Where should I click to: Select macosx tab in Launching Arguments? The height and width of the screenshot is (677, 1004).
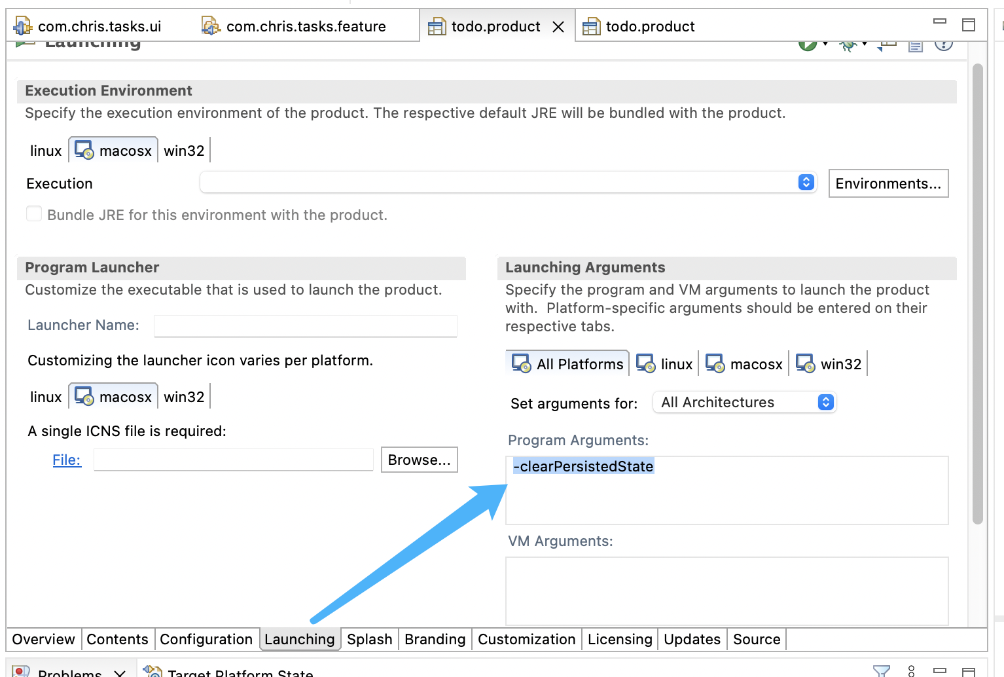tap(744, 363)
